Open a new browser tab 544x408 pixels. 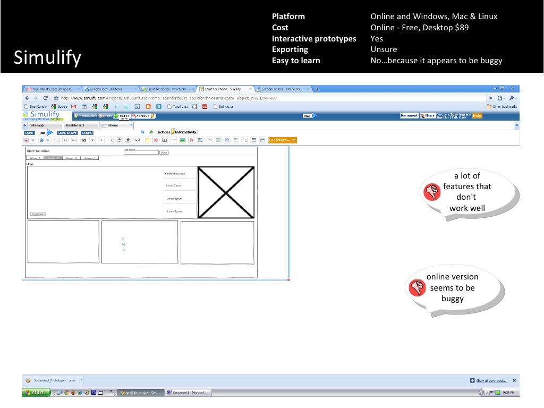pyautogui.click(x=317, y=89)
